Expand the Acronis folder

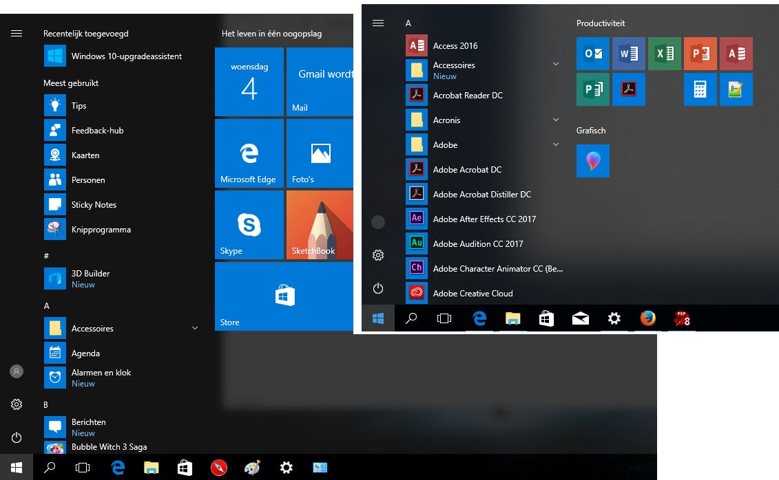coord(555,120)
